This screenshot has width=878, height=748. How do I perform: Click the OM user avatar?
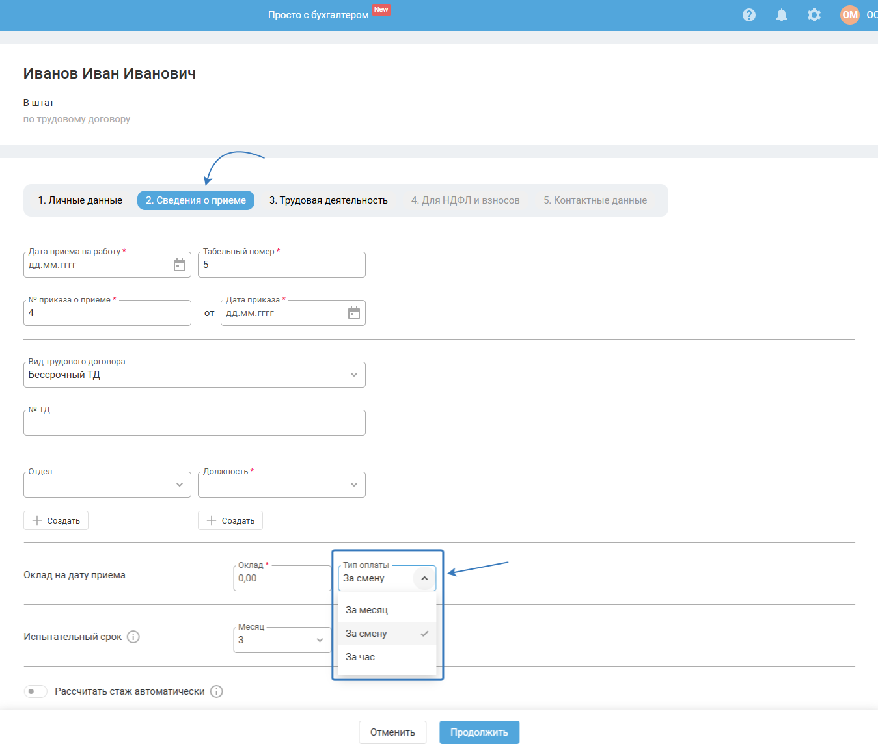coord(849,15)
